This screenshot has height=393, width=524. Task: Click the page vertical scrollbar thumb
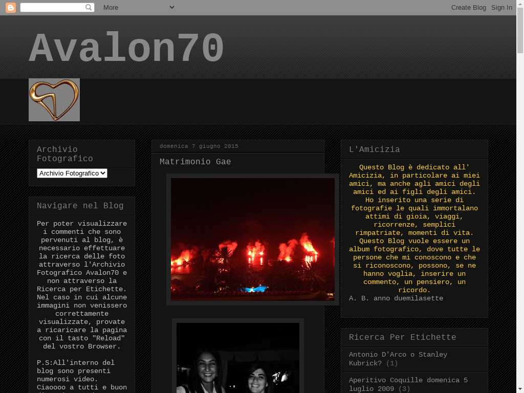point(520,30)
